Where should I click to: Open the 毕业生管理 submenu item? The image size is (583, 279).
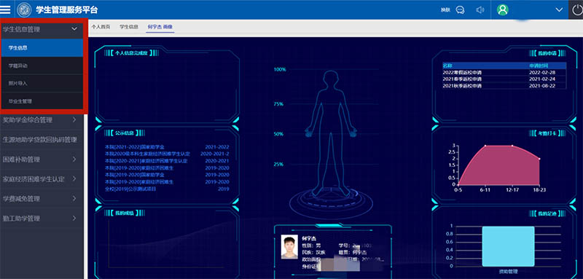click(x=42, y=101)
